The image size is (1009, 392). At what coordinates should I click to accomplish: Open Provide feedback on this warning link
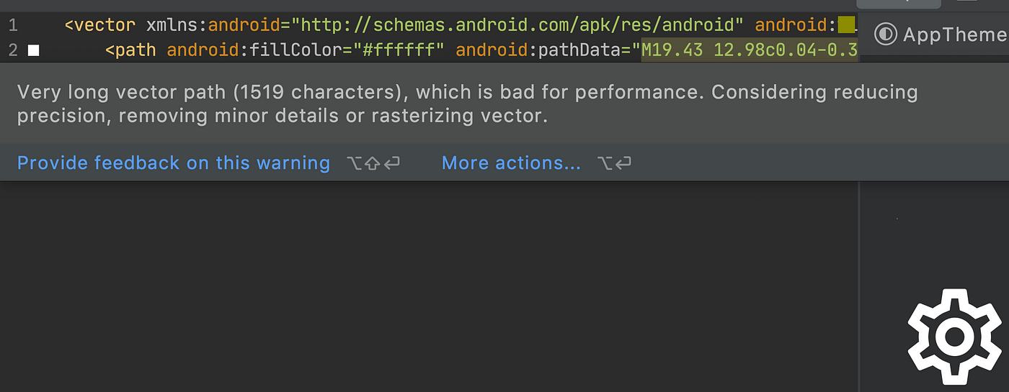point(174,163)
